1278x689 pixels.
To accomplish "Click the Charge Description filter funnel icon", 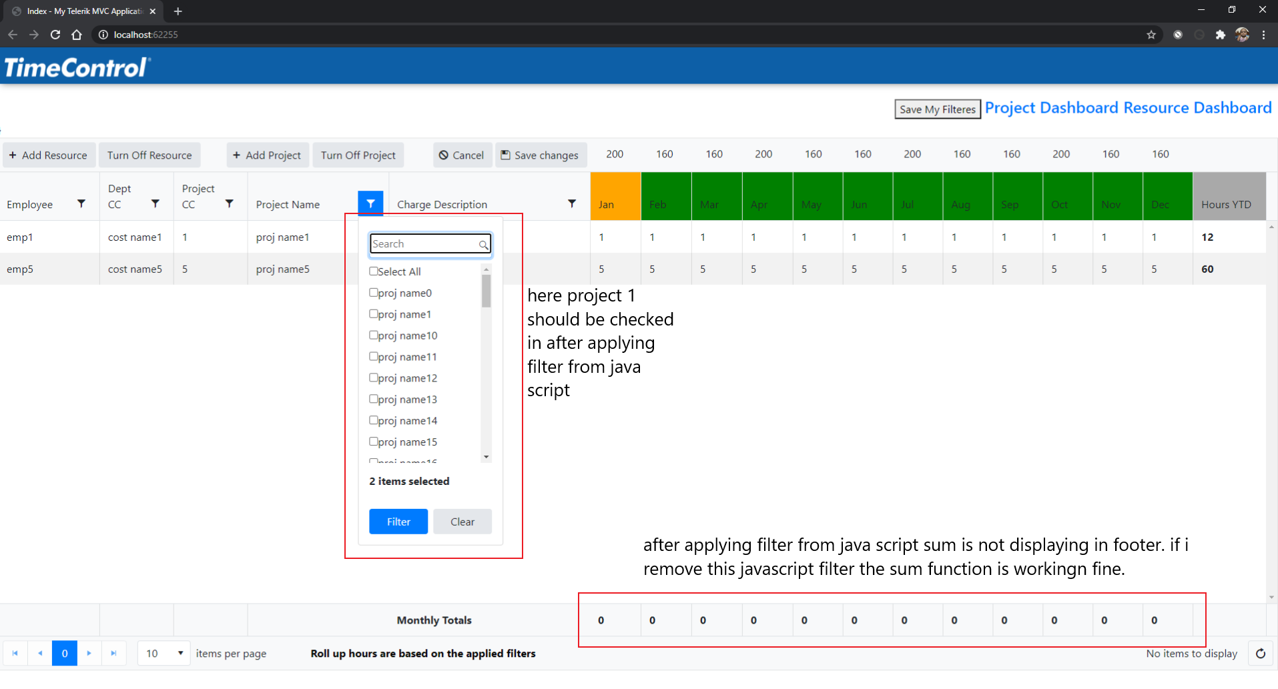I will coord(572,204).
